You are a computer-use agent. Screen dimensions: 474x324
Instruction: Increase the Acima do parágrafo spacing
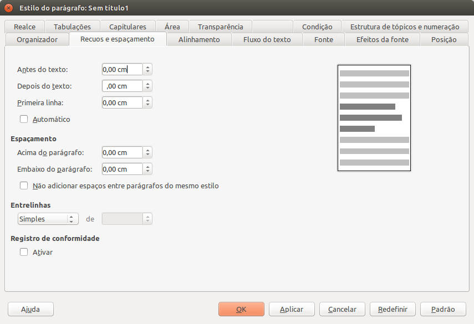(147, 150)
